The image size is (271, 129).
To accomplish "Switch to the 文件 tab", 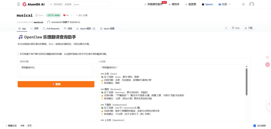I will 34,29.
